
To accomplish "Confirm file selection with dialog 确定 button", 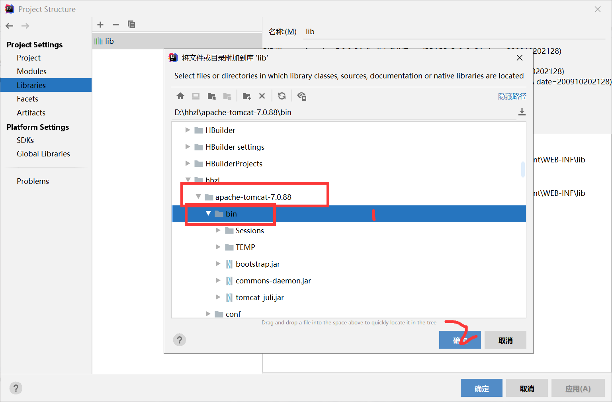I will [460, 340].
